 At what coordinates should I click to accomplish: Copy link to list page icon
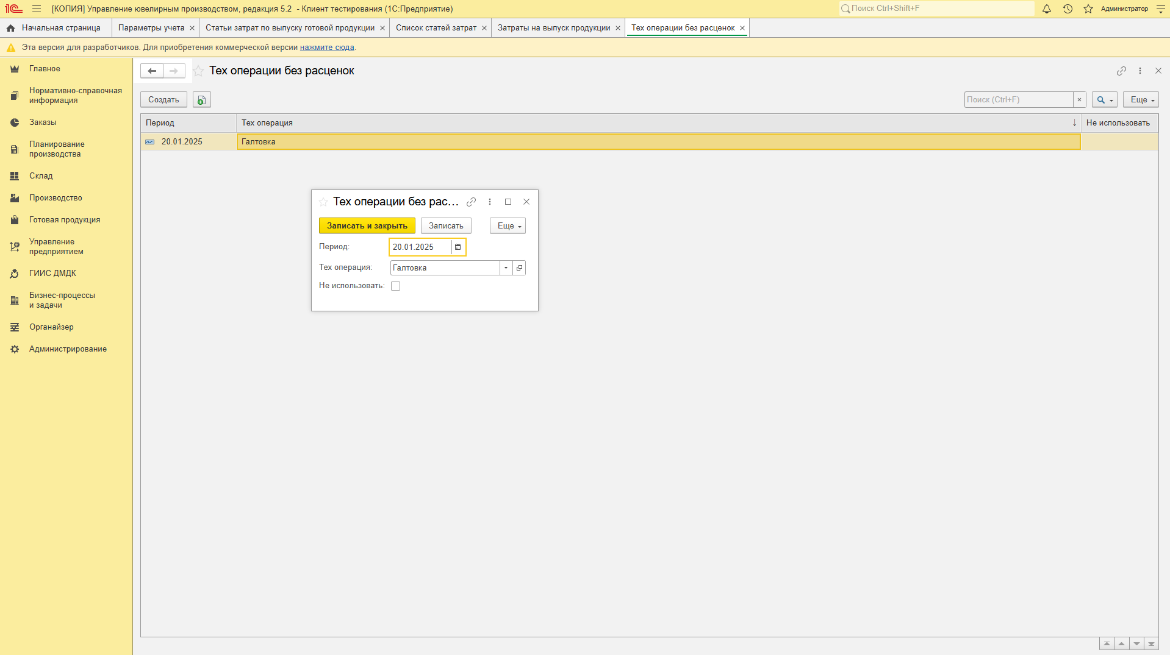1121,71
